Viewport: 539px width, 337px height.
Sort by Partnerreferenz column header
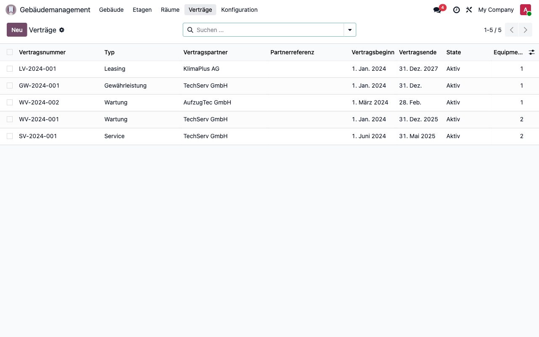tap(292, 52)
